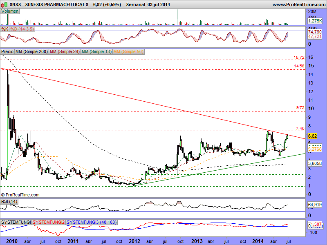Select the MM (Simple 200) moving average label
The width and height of the screenshot is (327, 245).
pyautogui.click(x=31, y=51)
